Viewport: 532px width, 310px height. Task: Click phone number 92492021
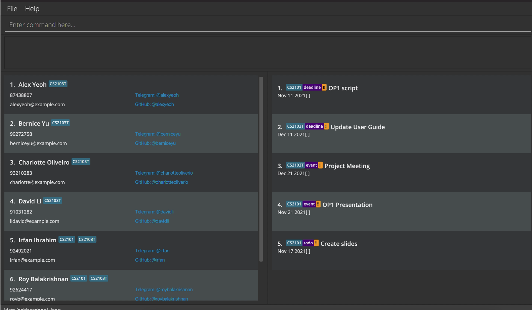pyautogui.click(x=21, y=251)
